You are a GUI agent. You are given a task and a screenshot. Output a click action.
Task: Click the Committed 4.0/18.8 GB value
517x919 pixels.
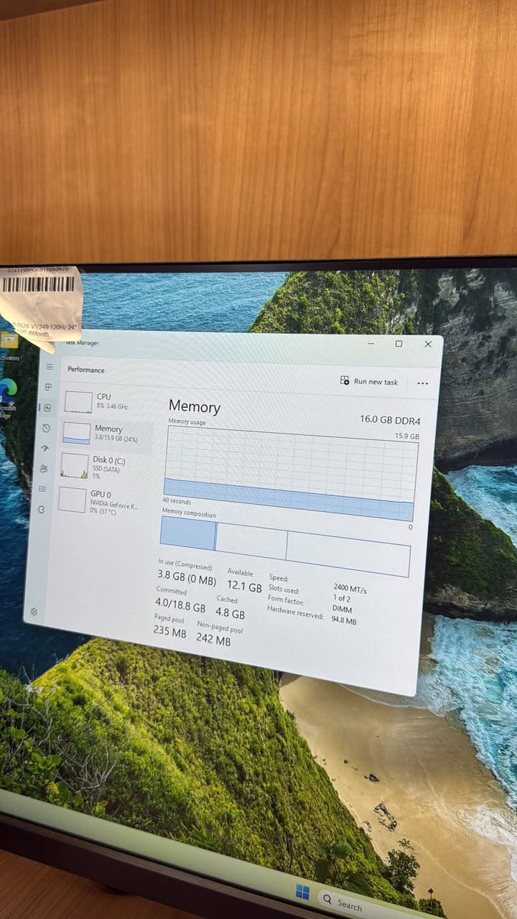point(180,605)
